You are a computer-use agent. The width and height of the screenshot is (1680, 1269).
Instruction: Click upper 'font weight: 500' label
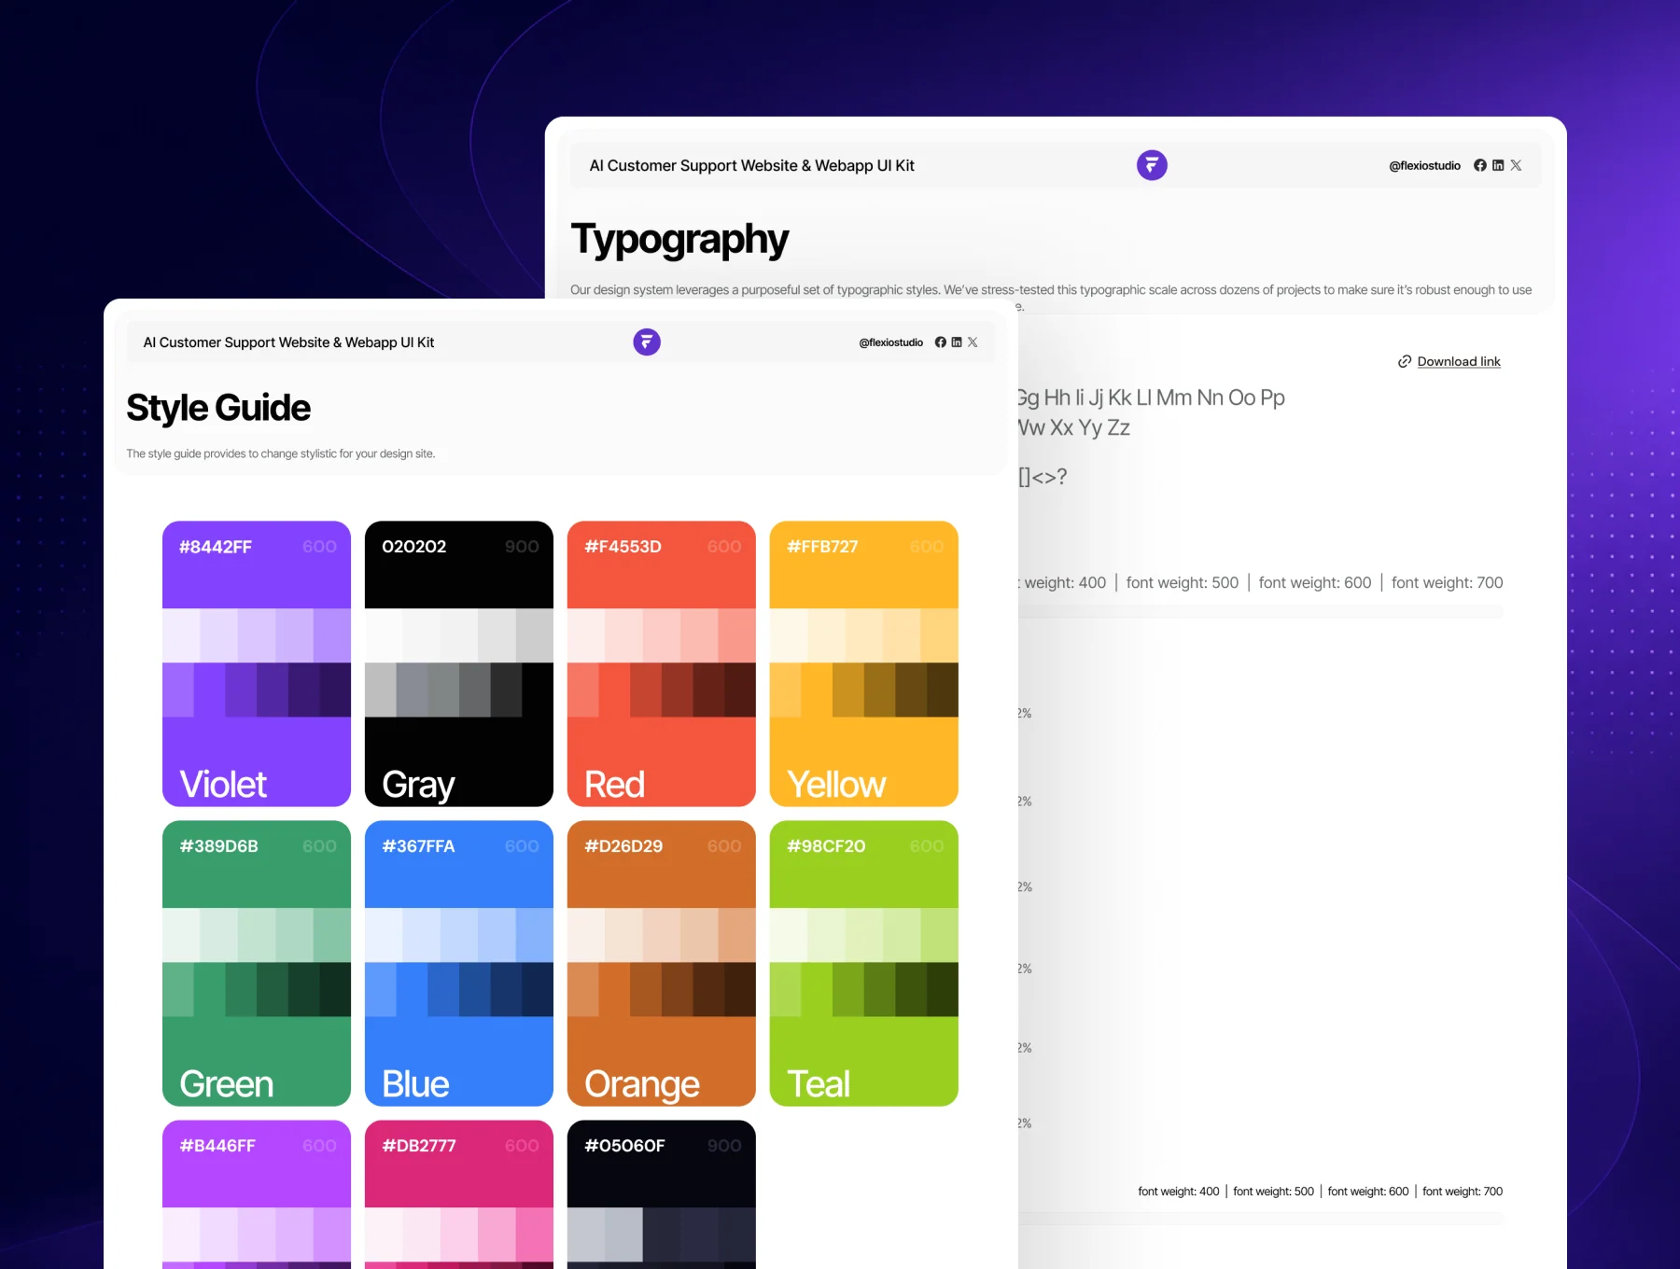1182,582
